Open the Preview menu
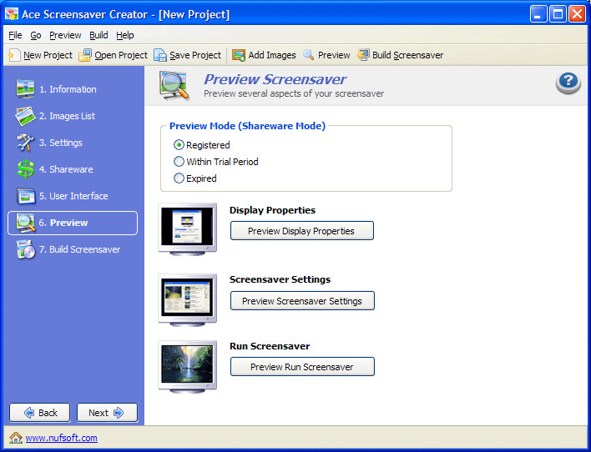The image size is (591, 452). coord(65,35)
